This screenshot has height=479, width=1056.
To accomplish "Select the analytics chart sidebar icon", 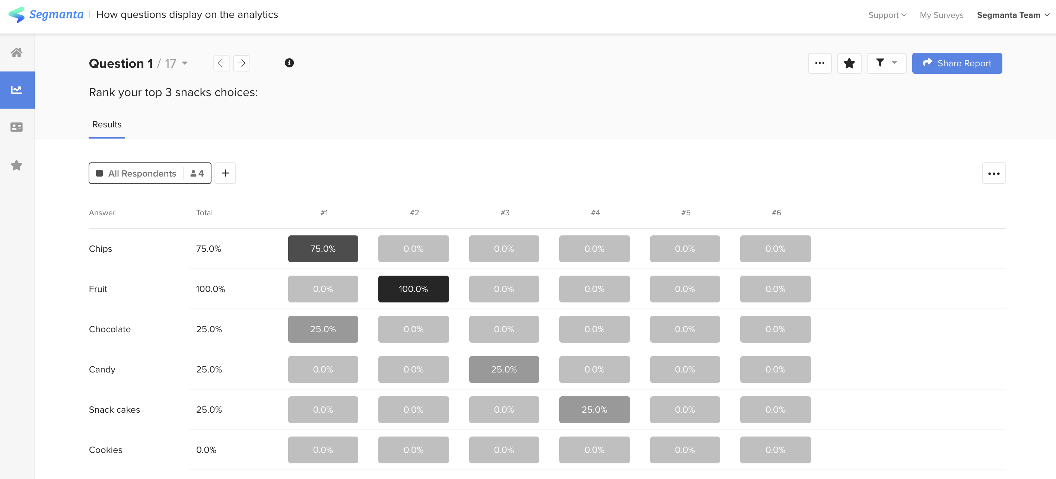I will click(16, 90).
